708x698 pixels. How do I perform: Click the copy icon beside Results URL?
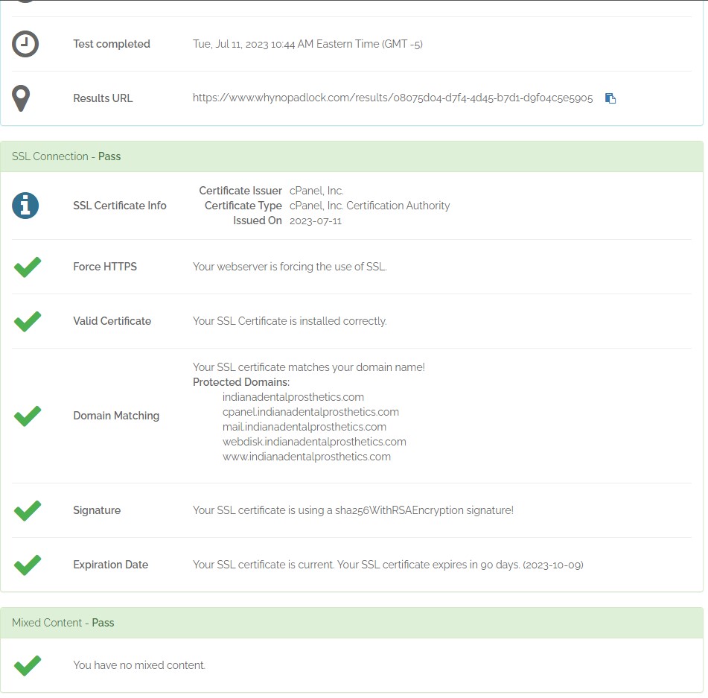point(610,98)
